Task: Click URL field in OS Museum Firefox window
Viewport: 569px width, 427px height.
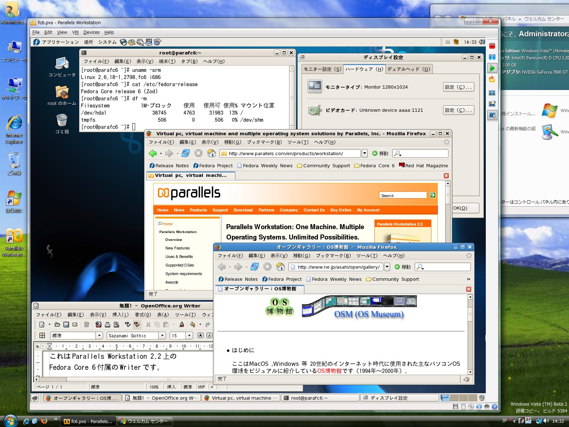Action: (x=335, y=267)
